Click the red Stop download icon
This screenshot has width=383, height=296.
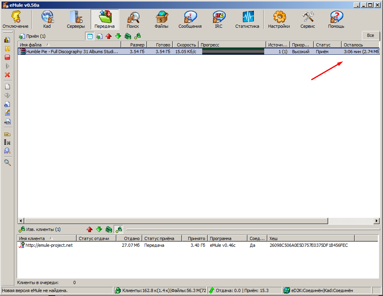(x=7, y=58)
